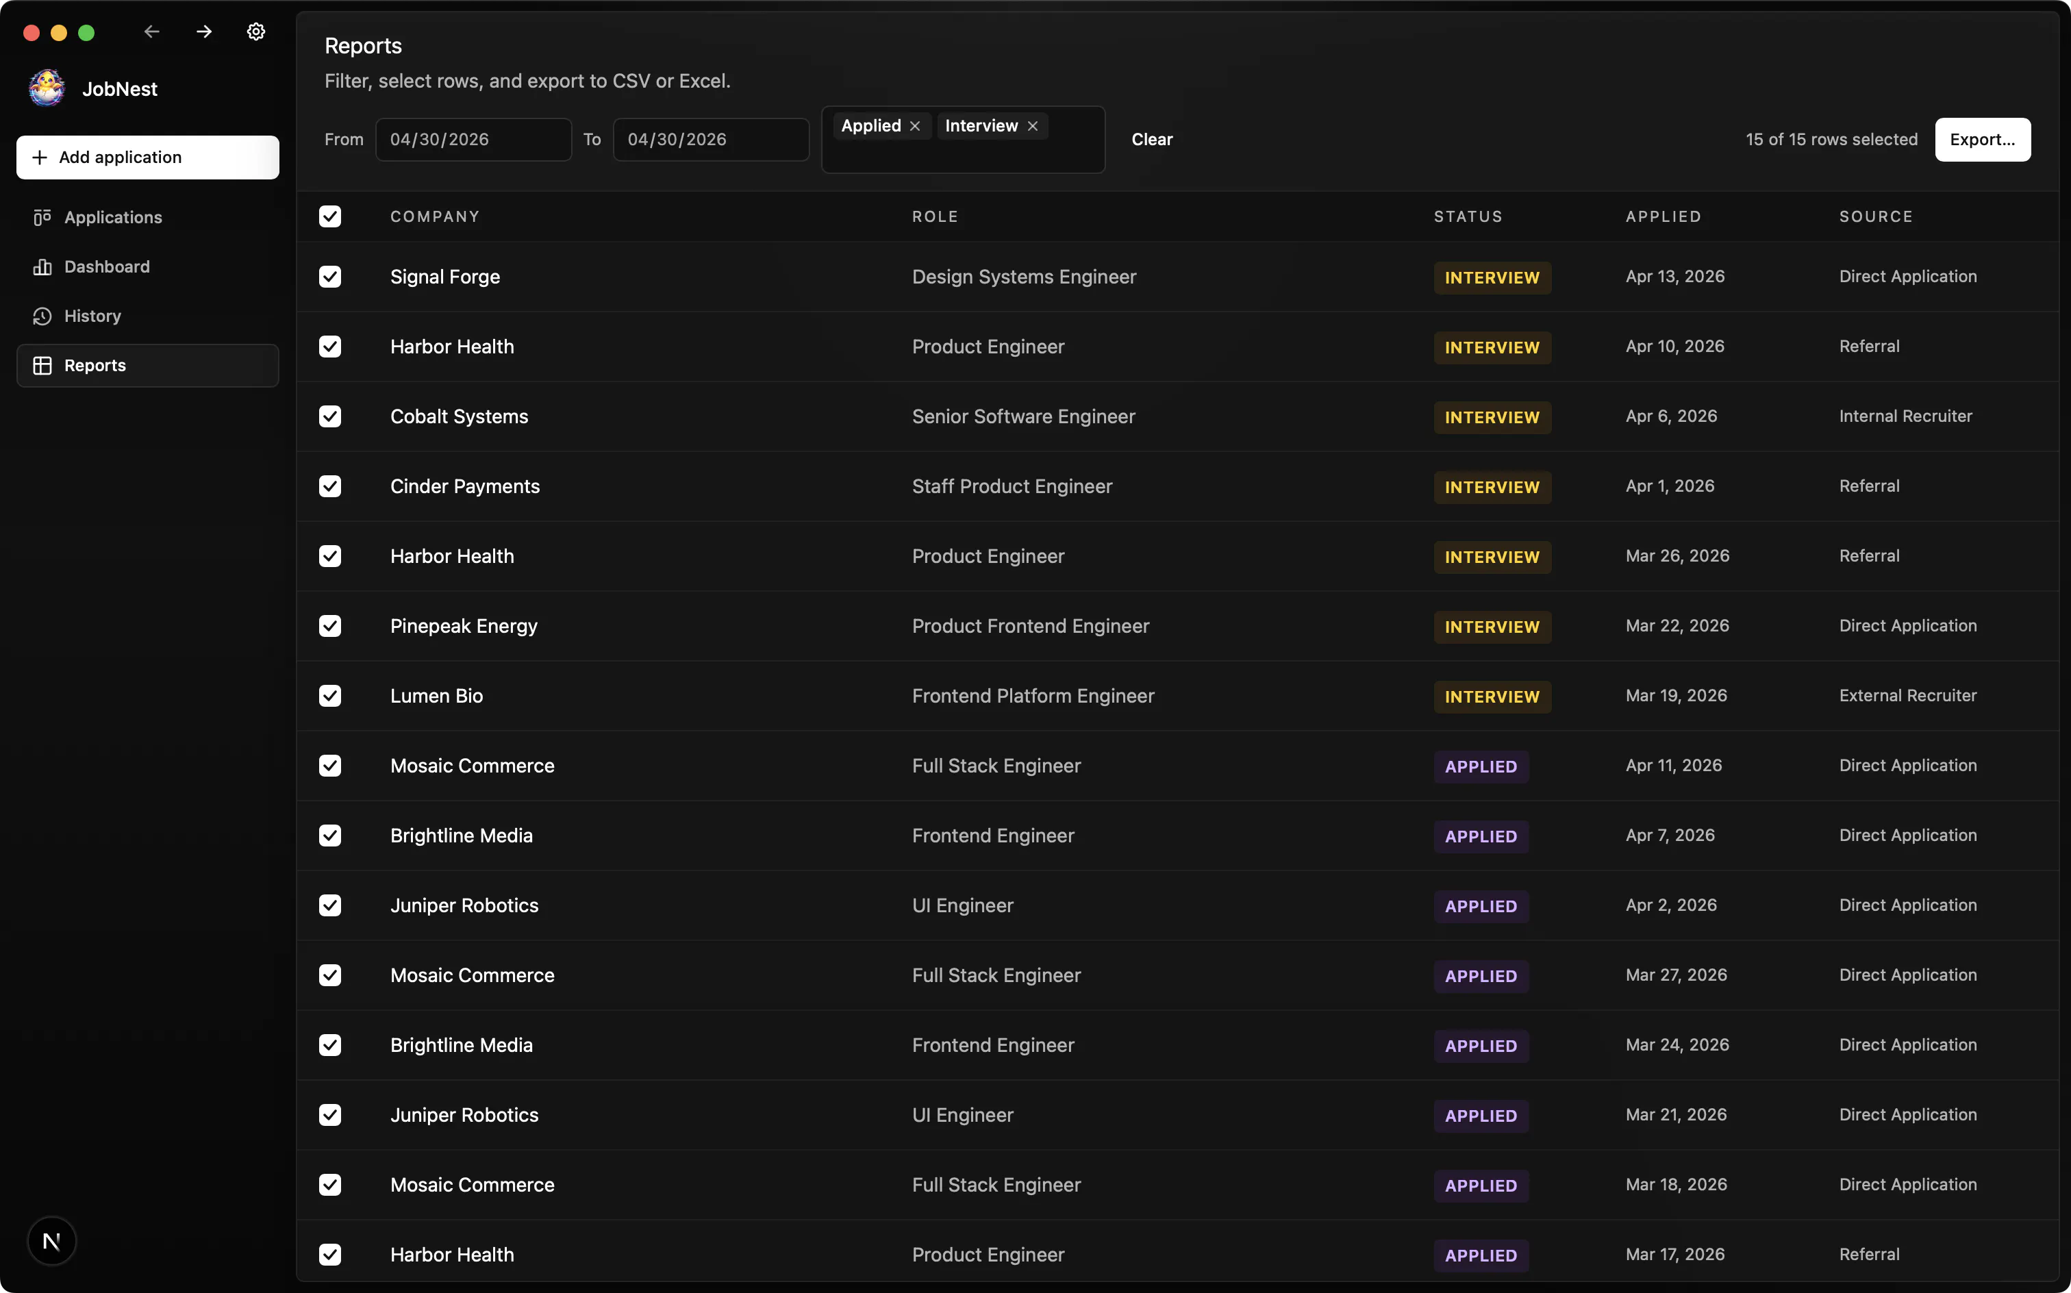The image size is (2071, 1293).
Task: Remove the Interview filter chip
Action: pyautogui.click(x=1032, y=126)
